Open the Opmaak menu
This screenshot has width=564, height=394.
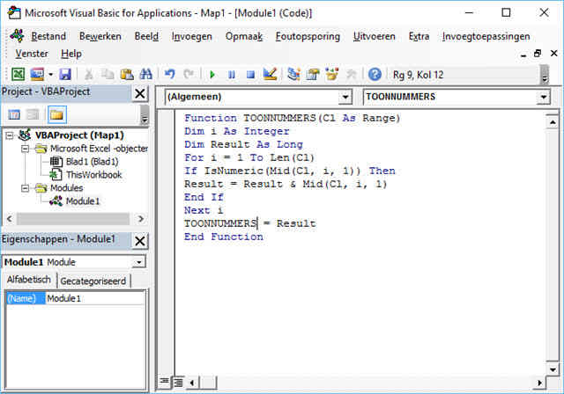point(244,36)
